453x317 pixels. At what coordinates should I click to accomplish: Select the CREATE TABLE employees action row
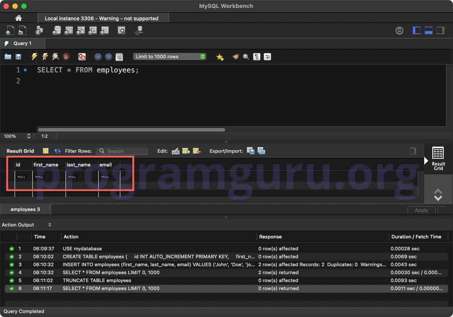point(226,257)
